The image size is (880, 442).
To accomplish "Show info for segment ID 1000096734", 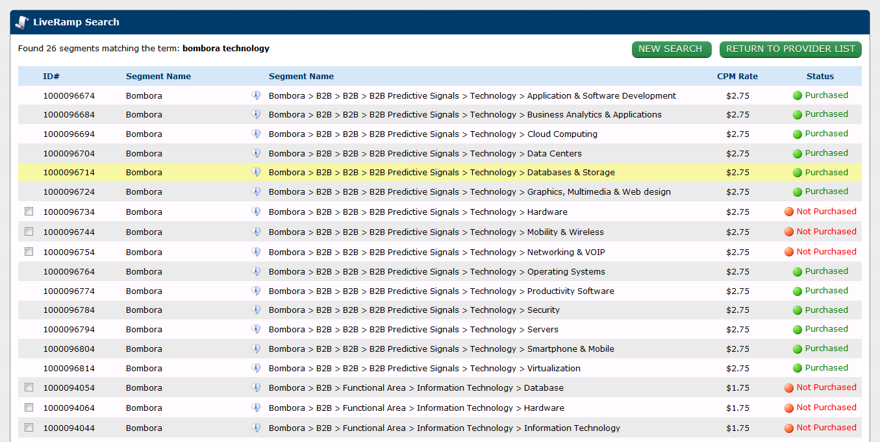I will point(256,212).
